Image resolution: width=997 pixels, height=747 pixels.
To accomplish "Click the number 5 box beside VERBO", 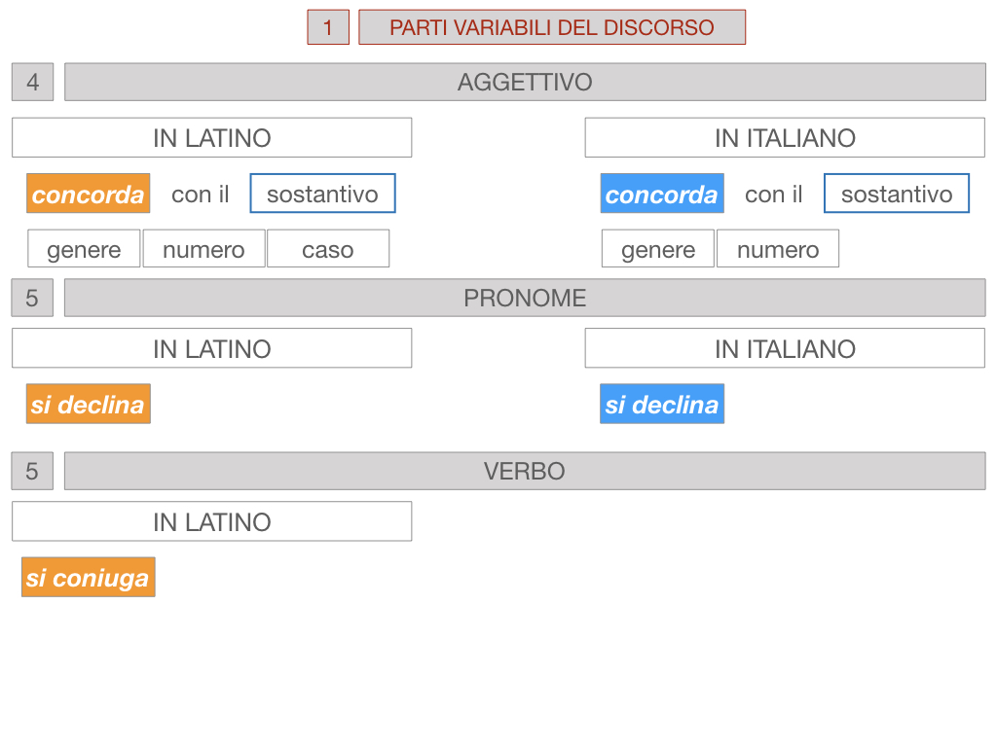I will point(32,471).
